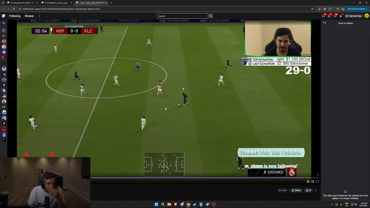Seek on the purple video progress bar

[x=204, y=178]
